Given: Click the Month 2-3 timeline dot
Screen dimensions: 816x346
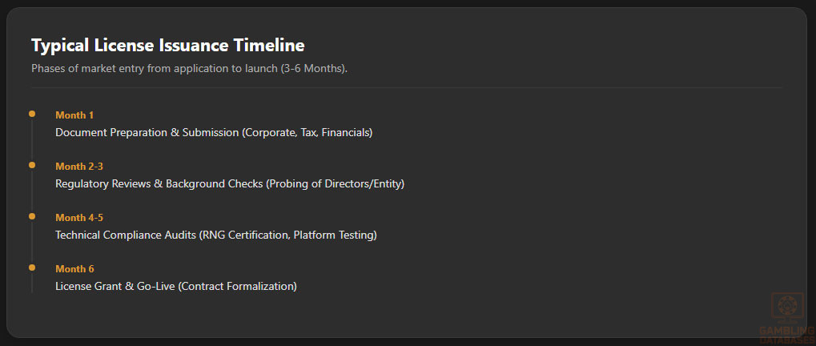Looking at the screenshot, I should pyautogui.click(x=32, y=165).
